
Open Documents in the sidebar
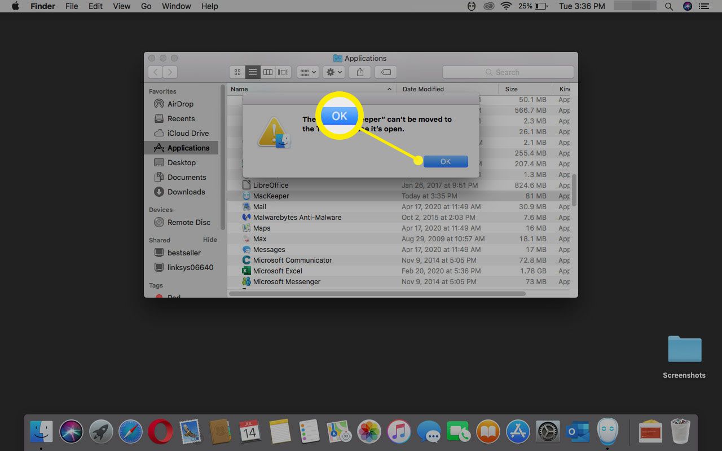tap(187, 177)
